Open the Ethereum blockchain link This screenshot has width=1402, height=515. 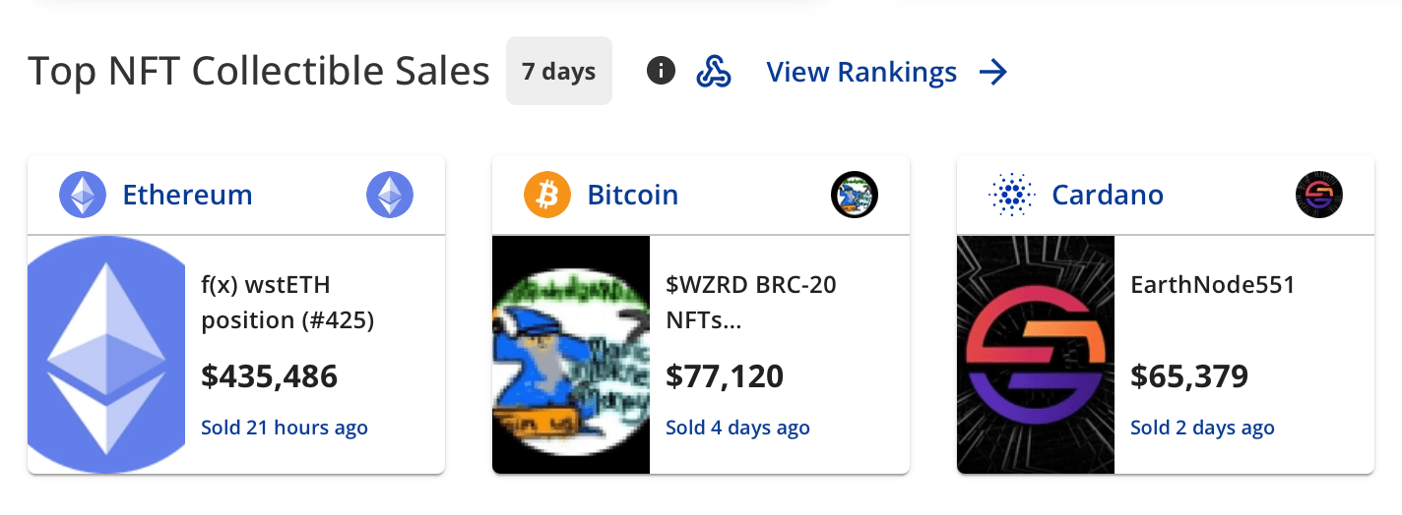(x=187, y=195)
